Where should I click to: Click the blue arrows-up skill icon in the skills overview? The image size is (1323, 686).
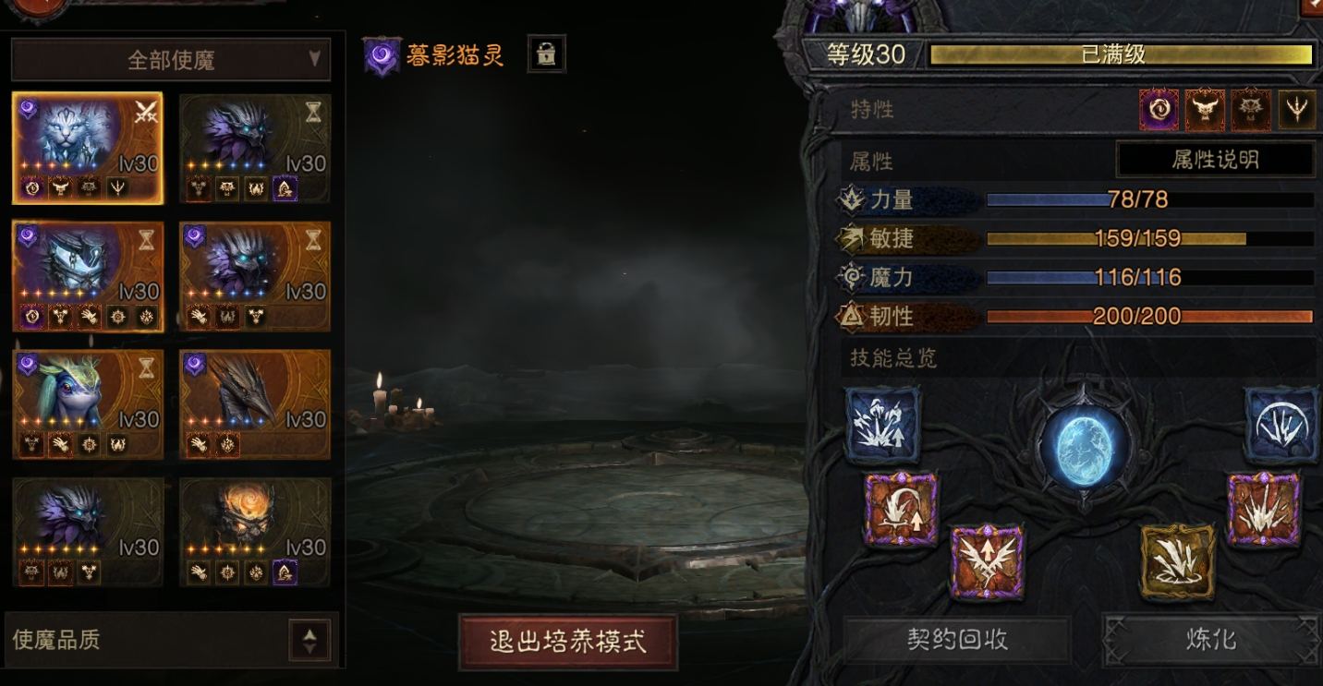(881, 425)
